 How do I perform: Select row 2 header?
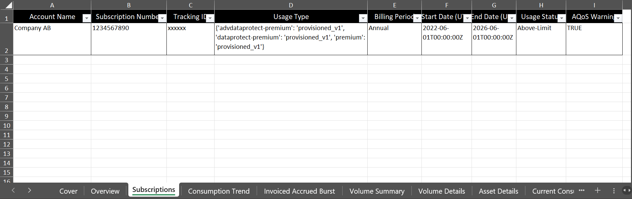tap(6, 39)
